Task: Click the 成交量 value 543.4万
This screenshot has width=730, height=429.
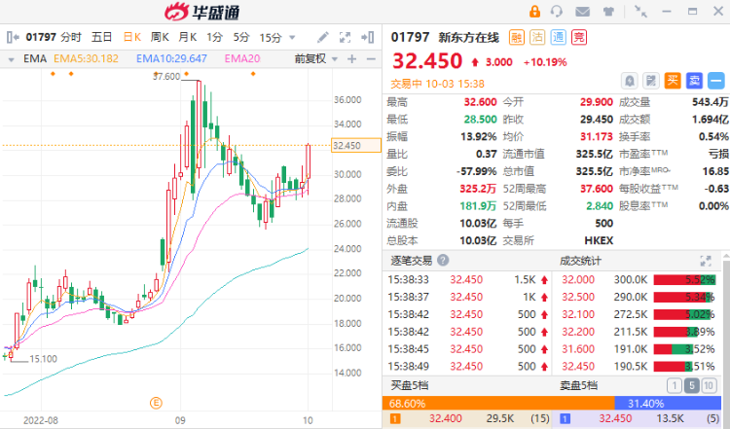Action: (710, 102)
